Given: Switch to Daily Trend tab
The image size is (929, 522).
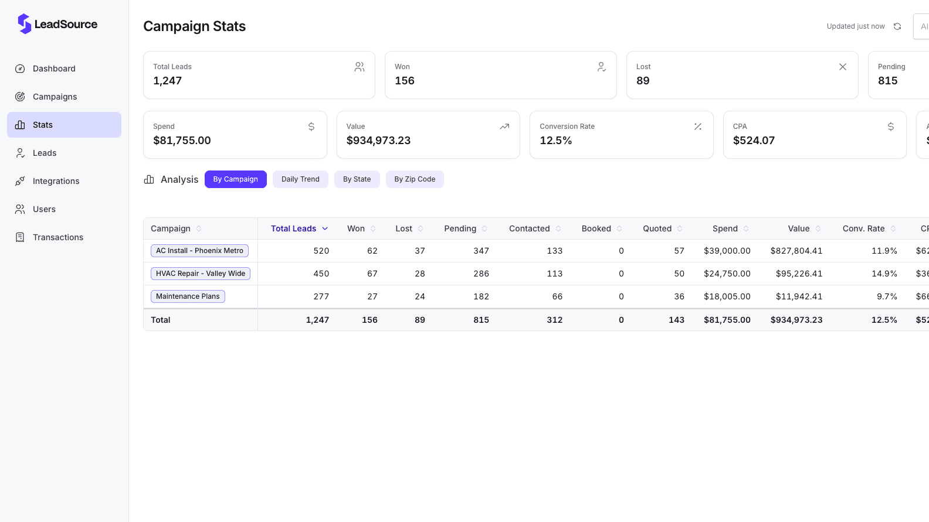Looking at the screenshot, I should click(300, 179).
